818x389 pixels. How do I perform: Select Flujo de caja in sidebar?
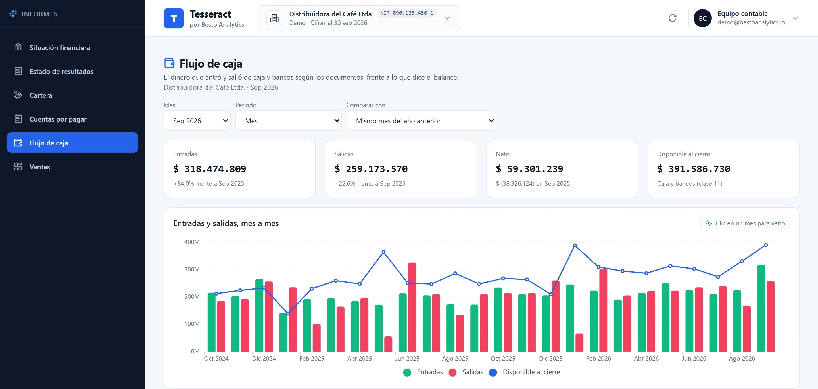[x=72, y=143]
